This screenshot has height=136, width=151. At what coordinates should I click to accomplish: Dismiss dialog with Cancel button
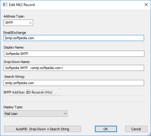pyautogui.click(x=136, y=129)
